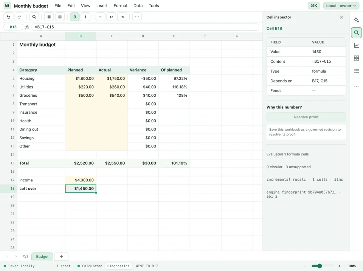Click the Total 101.19% cell
363x271 pixels.
click(x=174, y=163)
